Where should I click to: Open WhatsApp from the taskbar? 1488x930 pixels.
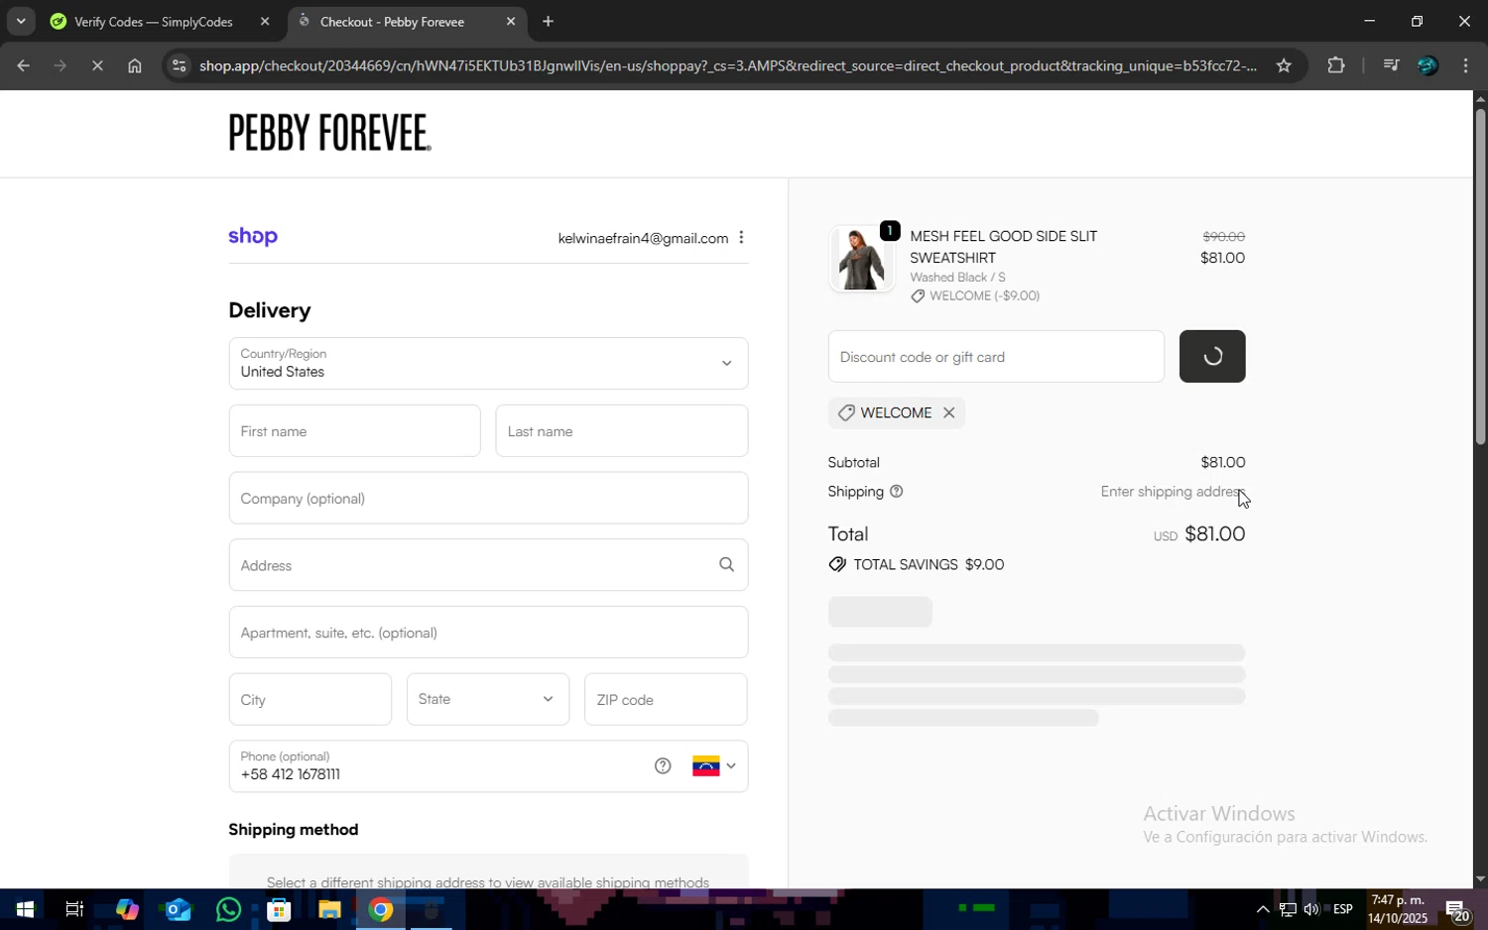(x=228, y=909)
